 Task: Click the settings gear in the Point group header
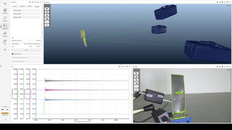pyautogui.click(x=222, y=2)
